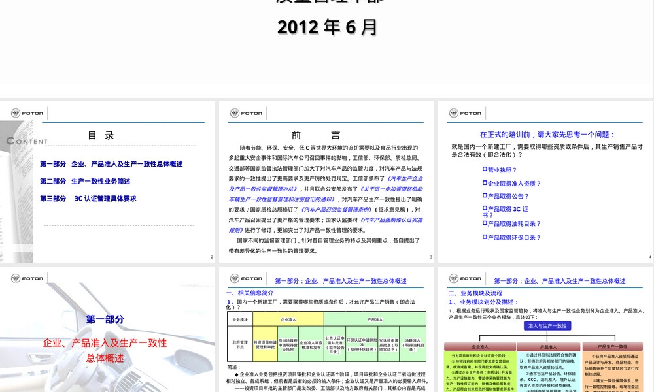Click the blue 准入与生产一致性 box
This screenshot has width=654, height=392.
pyautogui.click(x=547, y=326)
